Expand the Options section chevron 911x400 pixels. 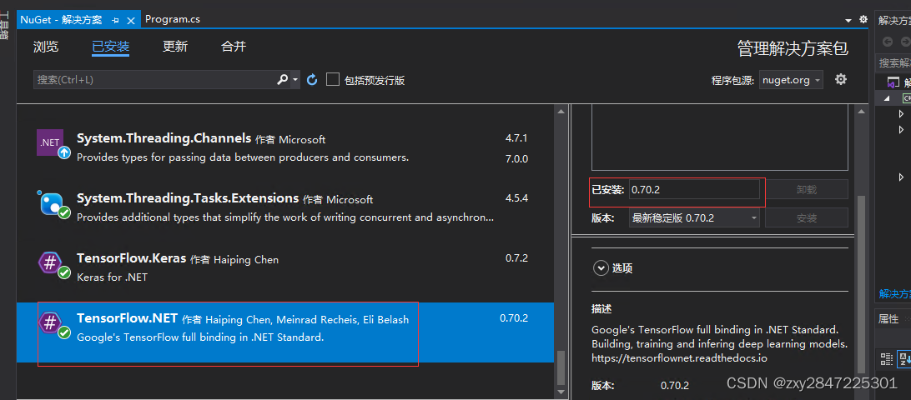click(x=600, y=268)
